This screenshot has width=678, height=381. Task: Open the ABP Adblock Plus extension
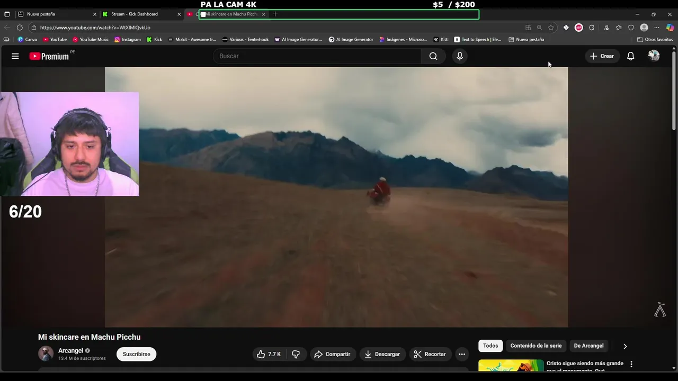[x=579, y=28]
